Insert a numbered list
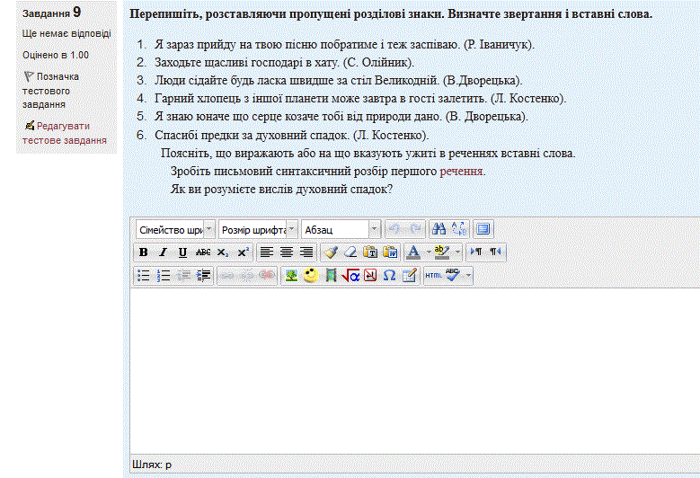 click(163, 275)
